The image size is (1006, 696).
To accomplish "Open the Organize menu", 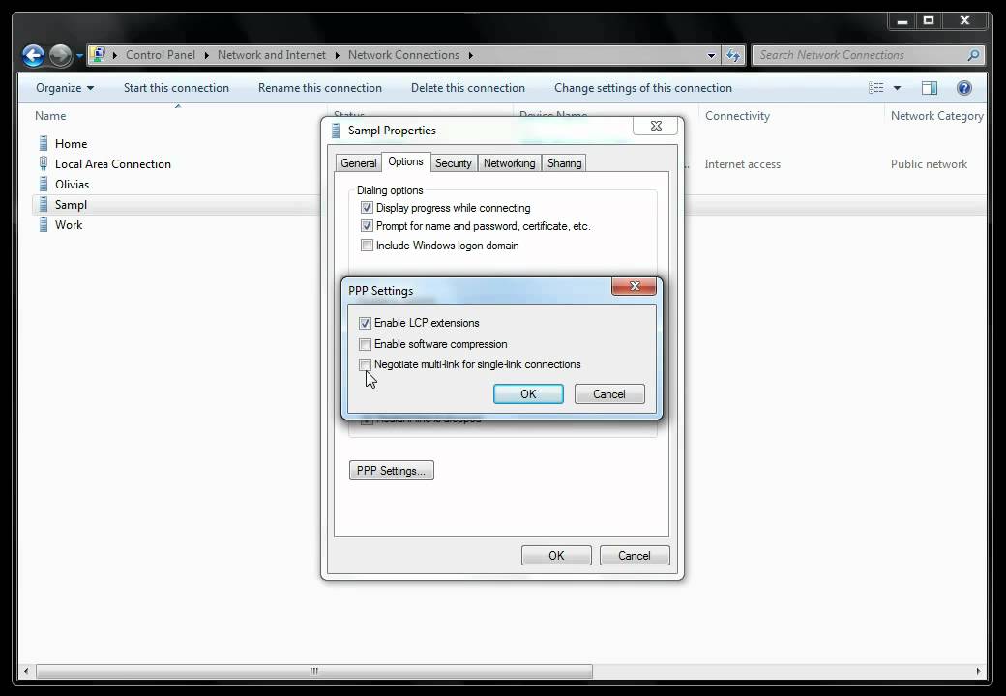I will [65, 88].
